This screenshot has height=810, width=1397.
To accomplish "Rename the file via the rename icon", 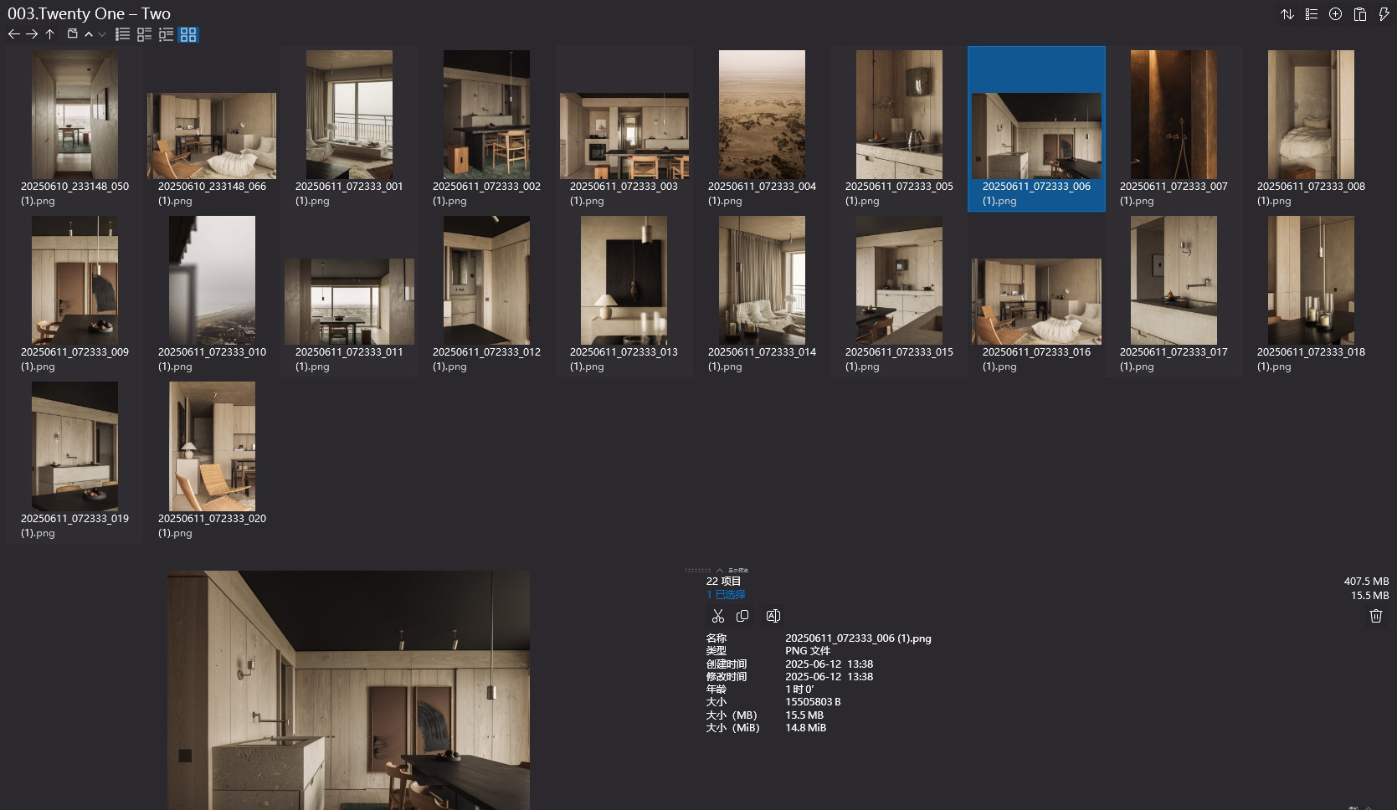I will pyautogui.click(x=773, y=616).
